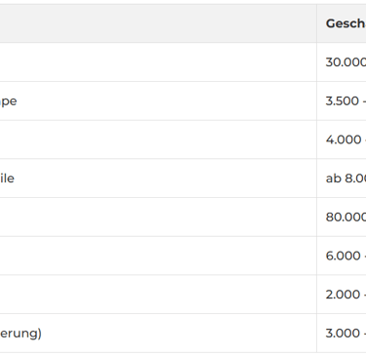Click the column divider beside the "Gesch" header
366x357 pixels.
(x=316, y=23)
